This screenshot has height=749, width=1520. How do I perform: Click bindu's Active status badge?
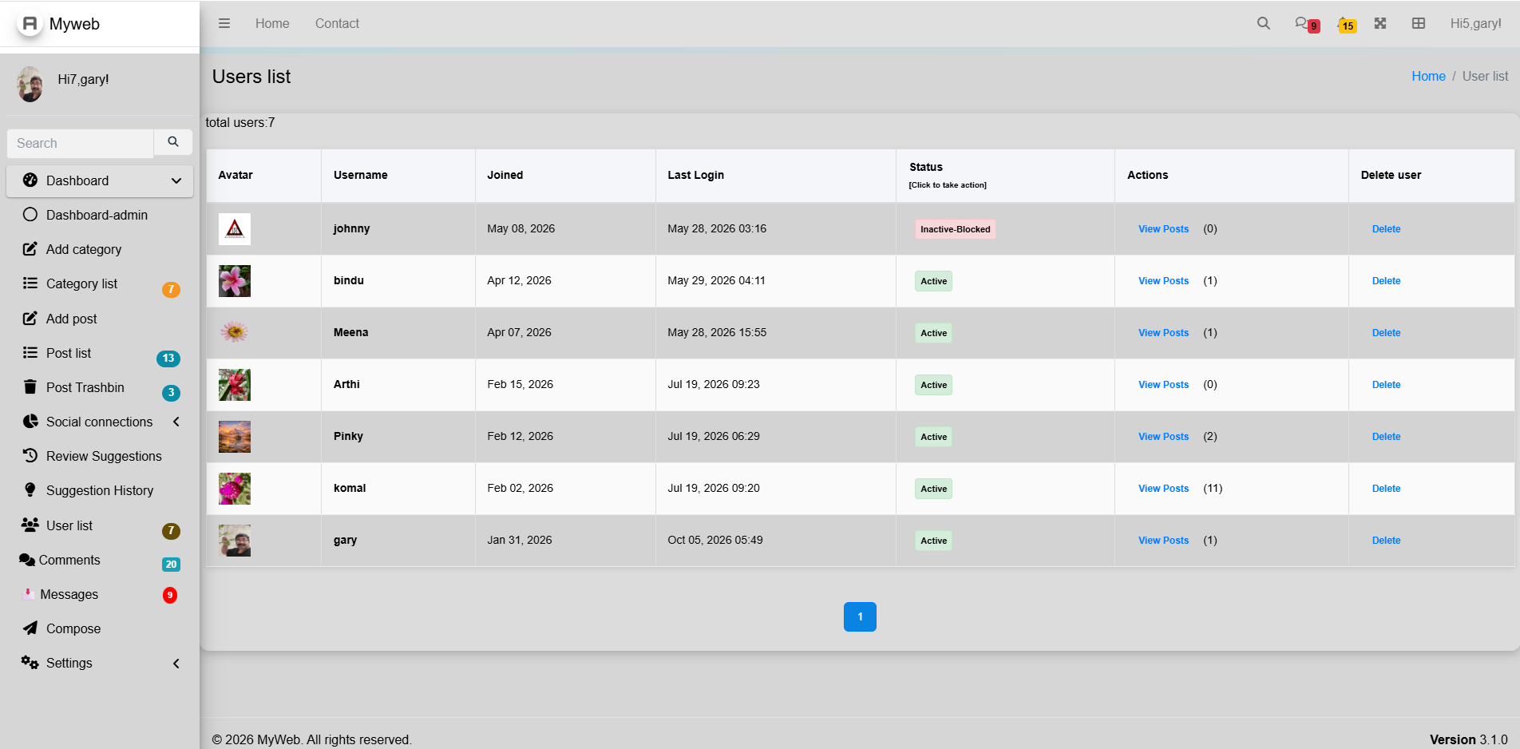tap(933, 281)
